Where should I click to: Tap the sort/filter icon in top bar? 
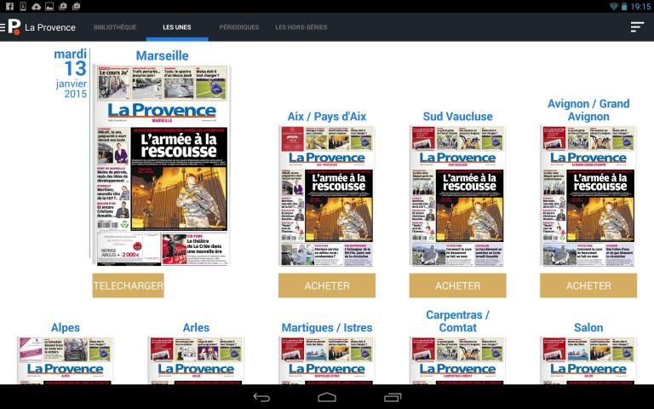pyautogui.click(x=636, y=27)
